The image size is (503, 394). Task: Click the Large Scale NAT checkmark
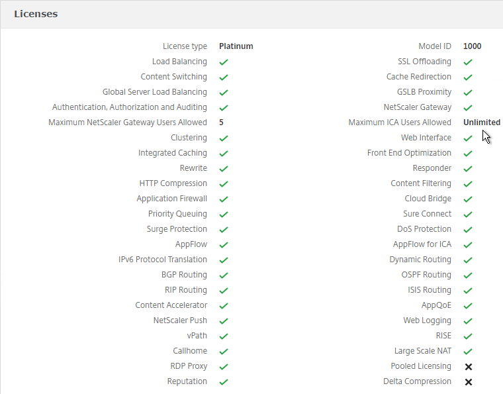(x=468, y=352)
